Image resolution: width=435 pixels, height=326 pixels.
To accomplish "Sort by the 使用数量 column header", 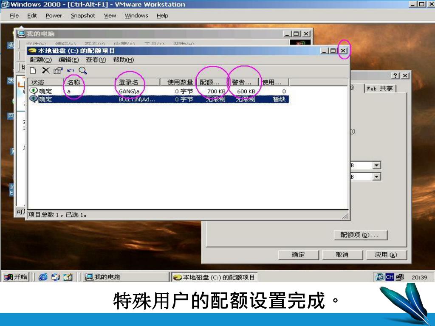I will (178, 82).
